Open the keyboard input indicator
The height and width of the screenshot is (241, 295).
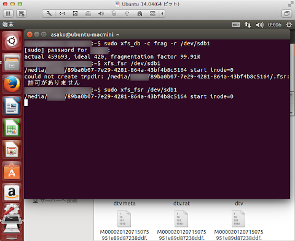pos(236,25)
